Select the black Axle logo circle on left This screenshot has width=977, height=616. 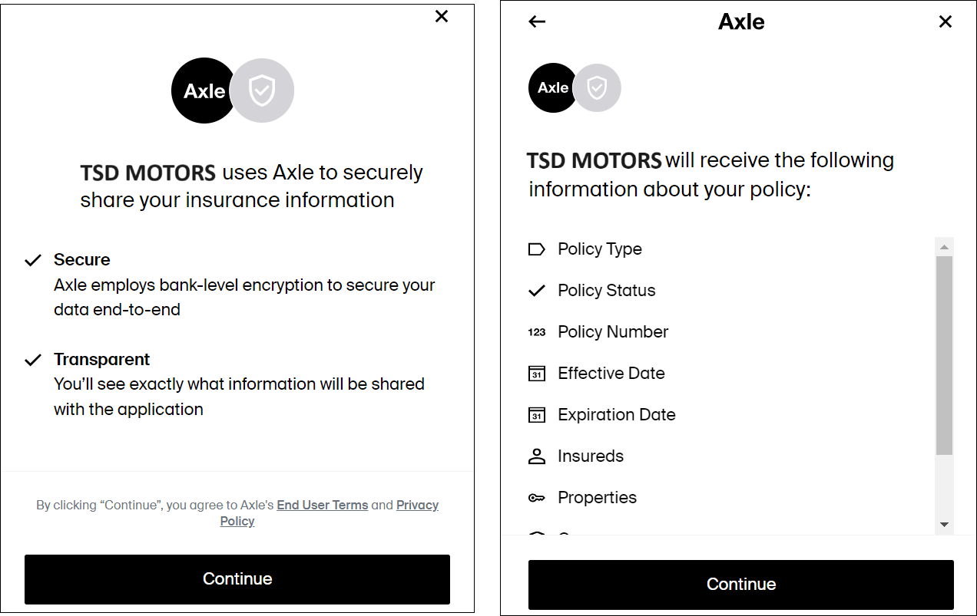click(203, 91)
